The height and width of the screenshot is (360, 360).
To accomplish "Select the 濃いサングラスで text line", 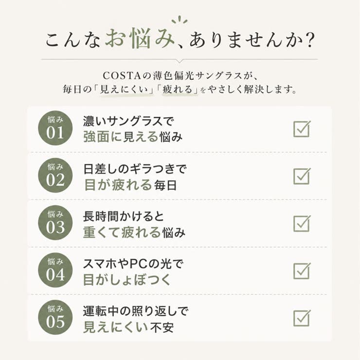I will [128, 121].
